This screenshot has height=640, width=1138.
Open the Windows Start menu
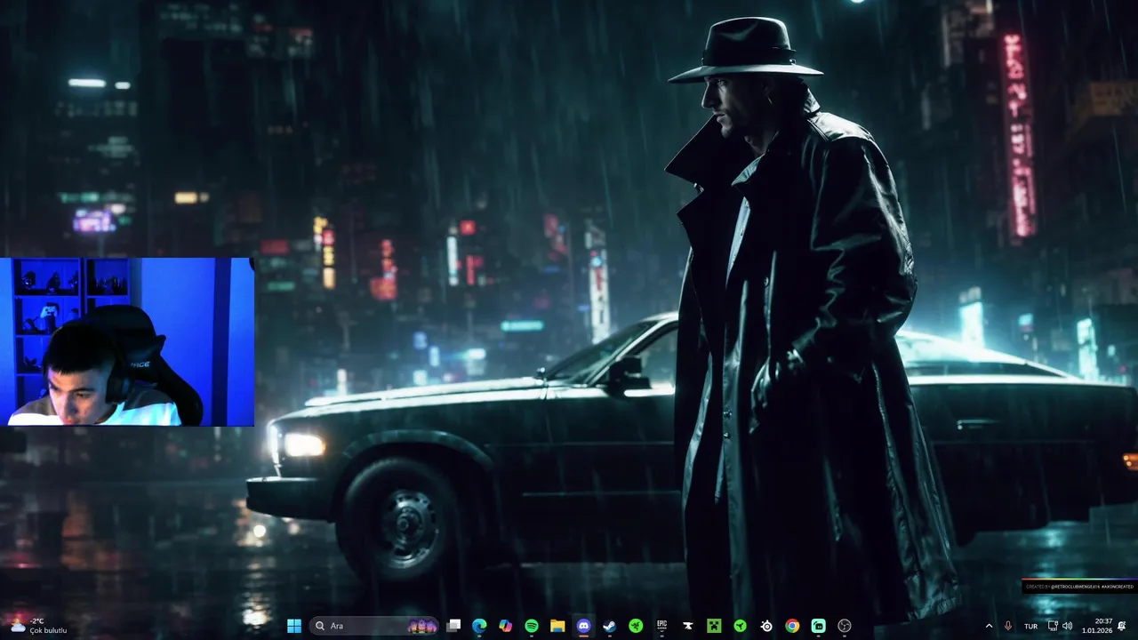tap(294, 626)
